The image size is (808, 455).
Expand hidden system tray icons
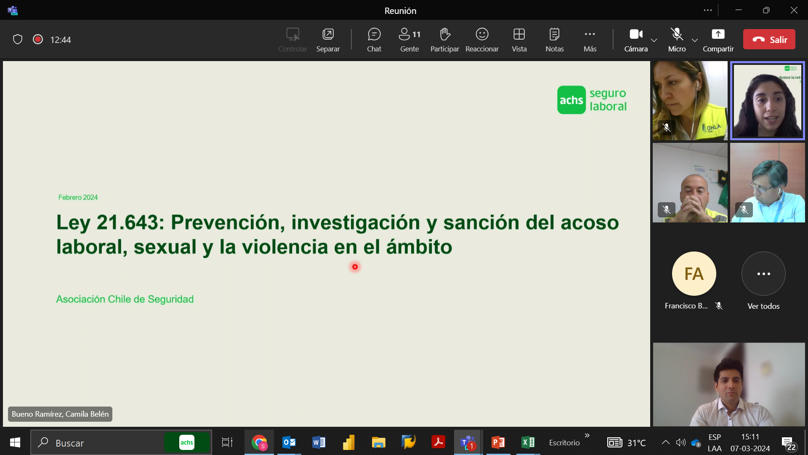click(x=666, y=442)
